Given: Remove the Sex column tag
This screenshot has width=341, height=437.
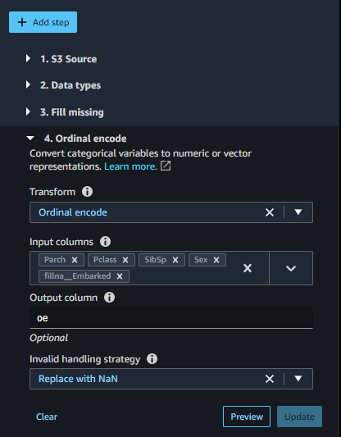Looking at the screenshot, I should pos(216,260).
